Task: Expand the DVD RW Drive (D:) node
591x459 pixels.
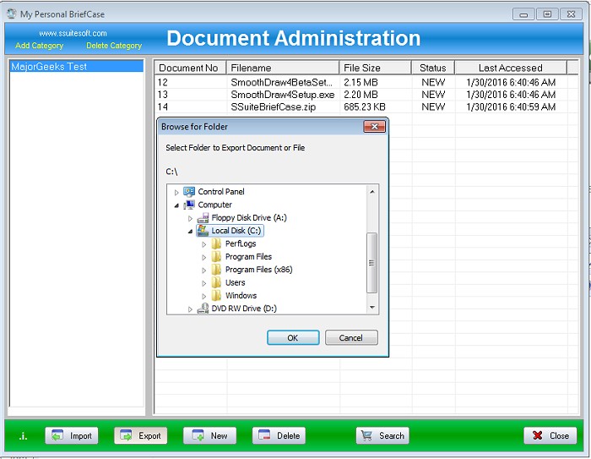Action: pyautogui.click(x=190, y=309)
